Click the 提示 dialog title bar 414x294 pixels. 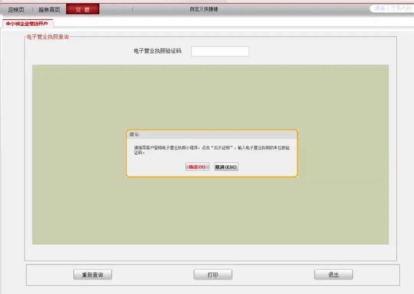click(x=212, y=134)
